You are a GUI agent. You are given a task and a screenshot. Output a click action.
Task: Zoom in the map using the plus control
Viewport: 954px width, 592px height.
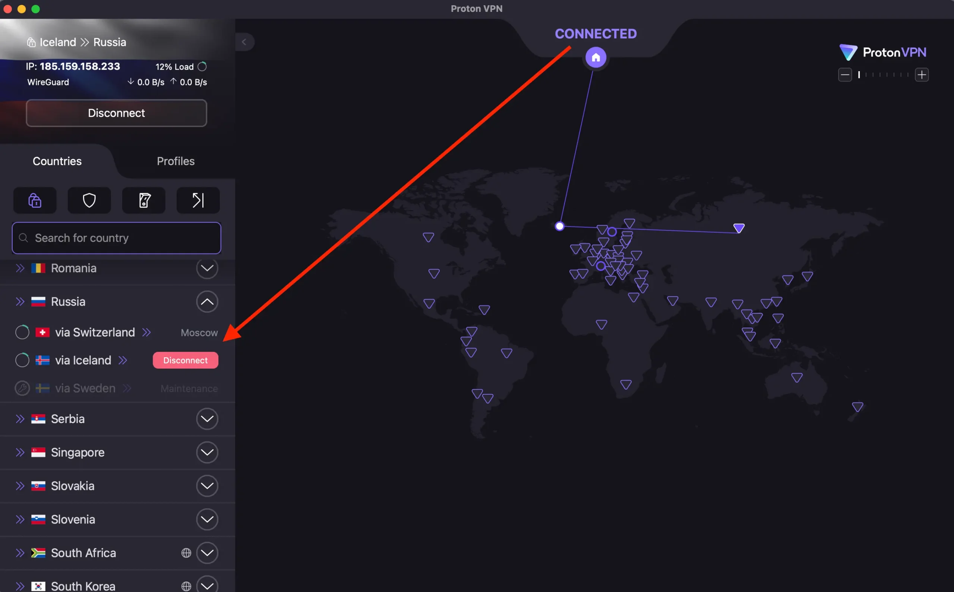tap(922, 75)
